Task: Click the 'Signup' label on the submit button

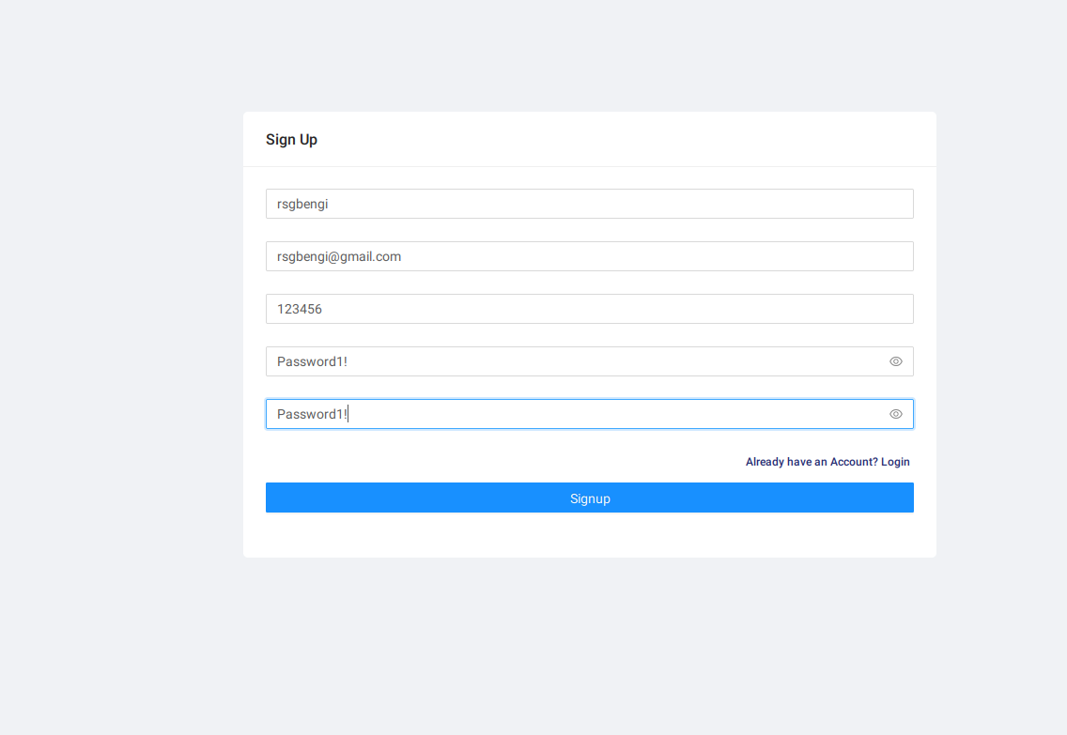Action: tap(590, 498)
